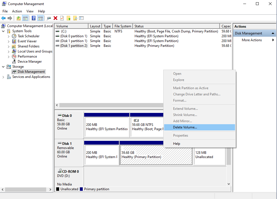Toggle Show/Hide Action Pane toolbar button
277x199 pixels.
click(x=40, y=18)
